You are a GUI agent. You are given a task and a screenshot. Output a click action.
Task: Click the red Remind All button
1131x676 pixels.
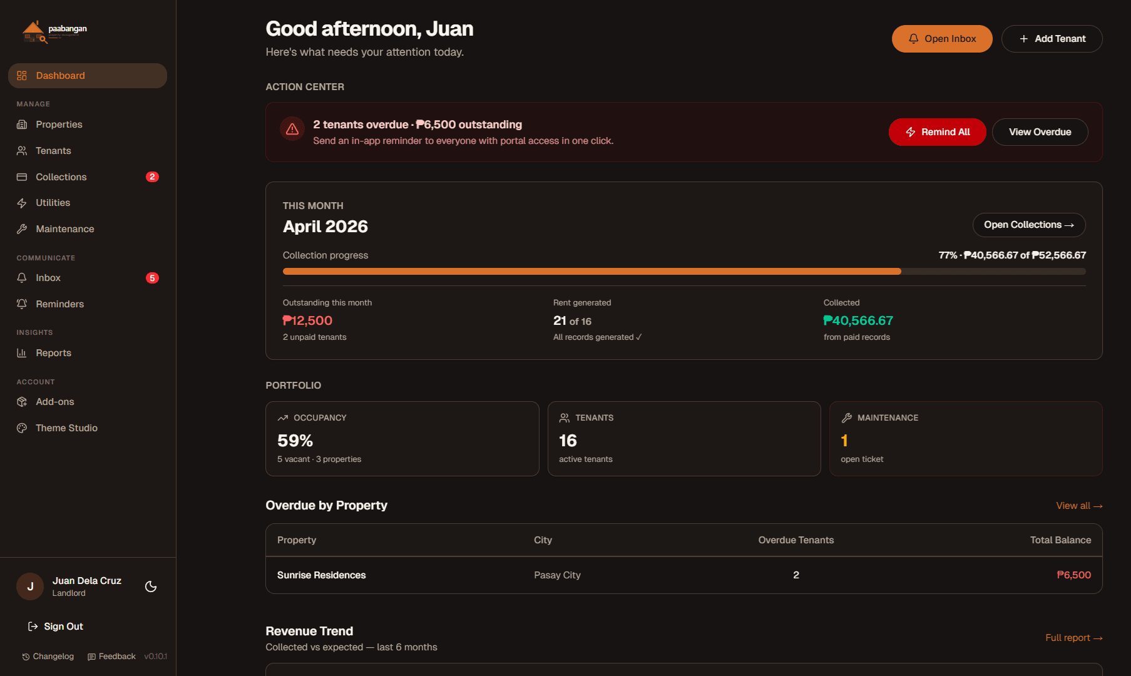tap(938, 132)
